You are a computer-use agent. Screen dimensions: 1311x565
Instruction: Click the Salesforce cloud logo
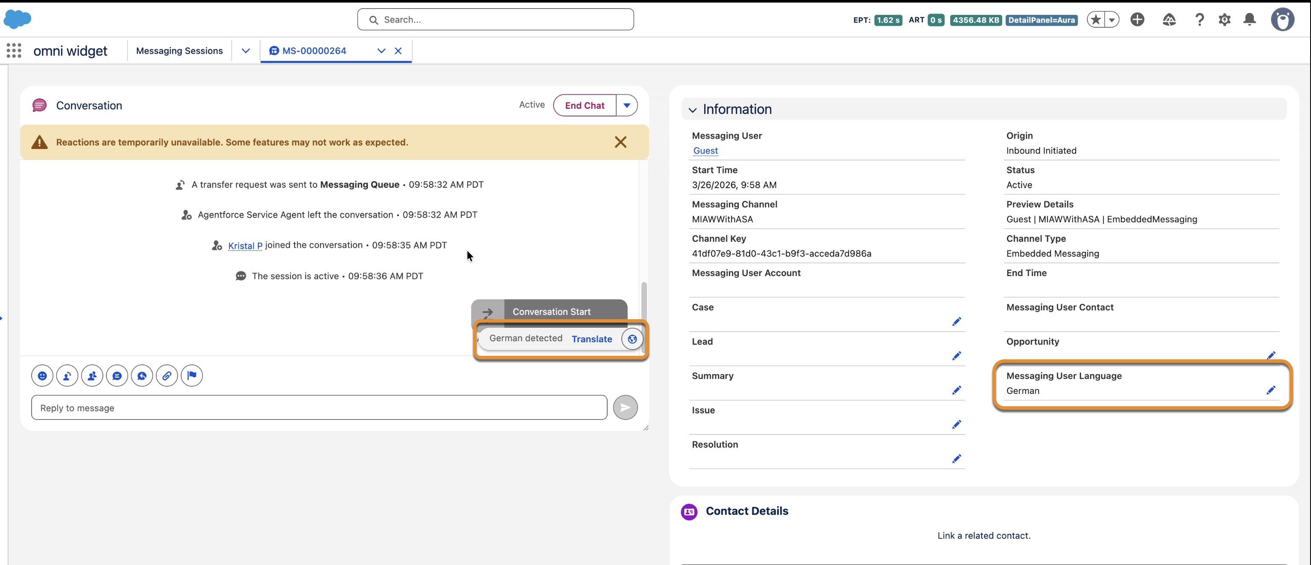18,19
